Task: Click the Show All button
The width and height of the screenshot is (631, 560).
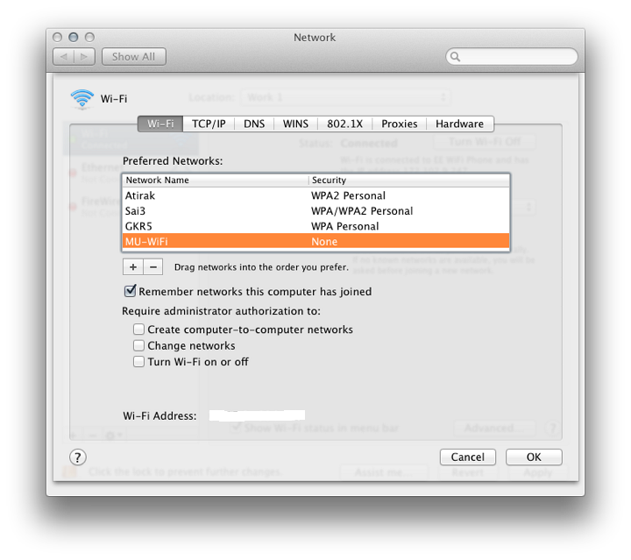Action: coord(133,57)
